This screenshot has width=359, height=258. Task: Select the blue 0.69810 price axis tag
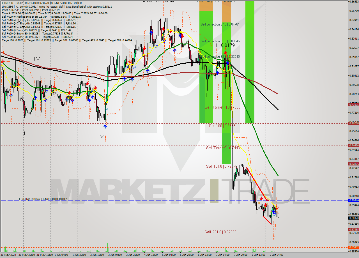pyautogui.click(x=353, y=201)
